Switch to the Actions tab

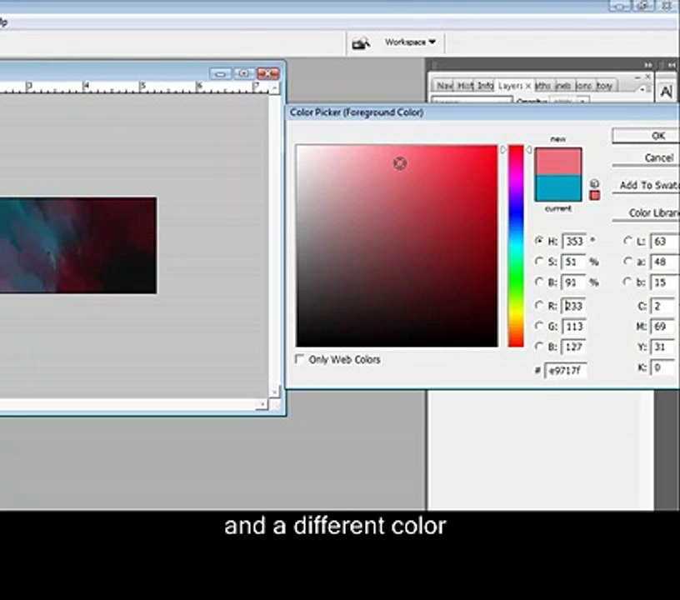pos(583,86)
